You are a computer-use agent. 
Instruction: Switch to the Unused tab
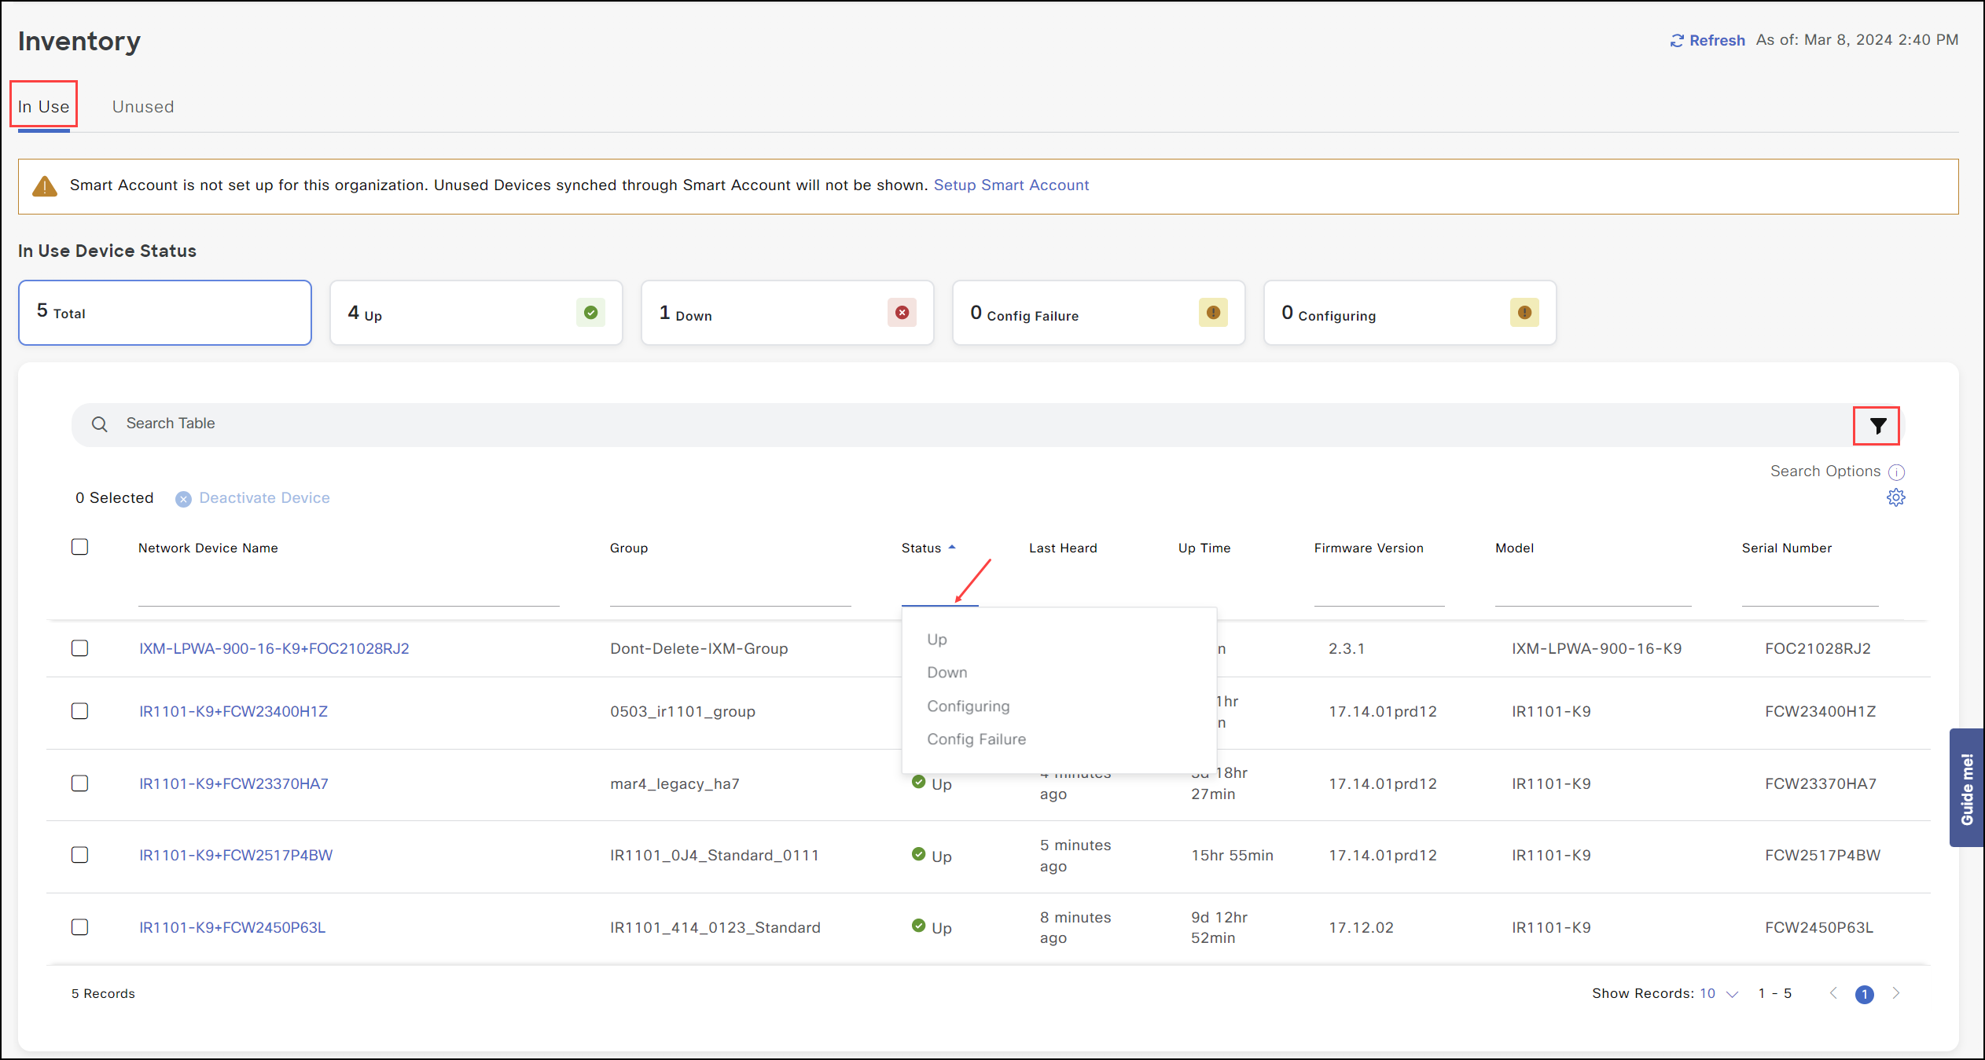pyautogui.click(x=143, y=107)
